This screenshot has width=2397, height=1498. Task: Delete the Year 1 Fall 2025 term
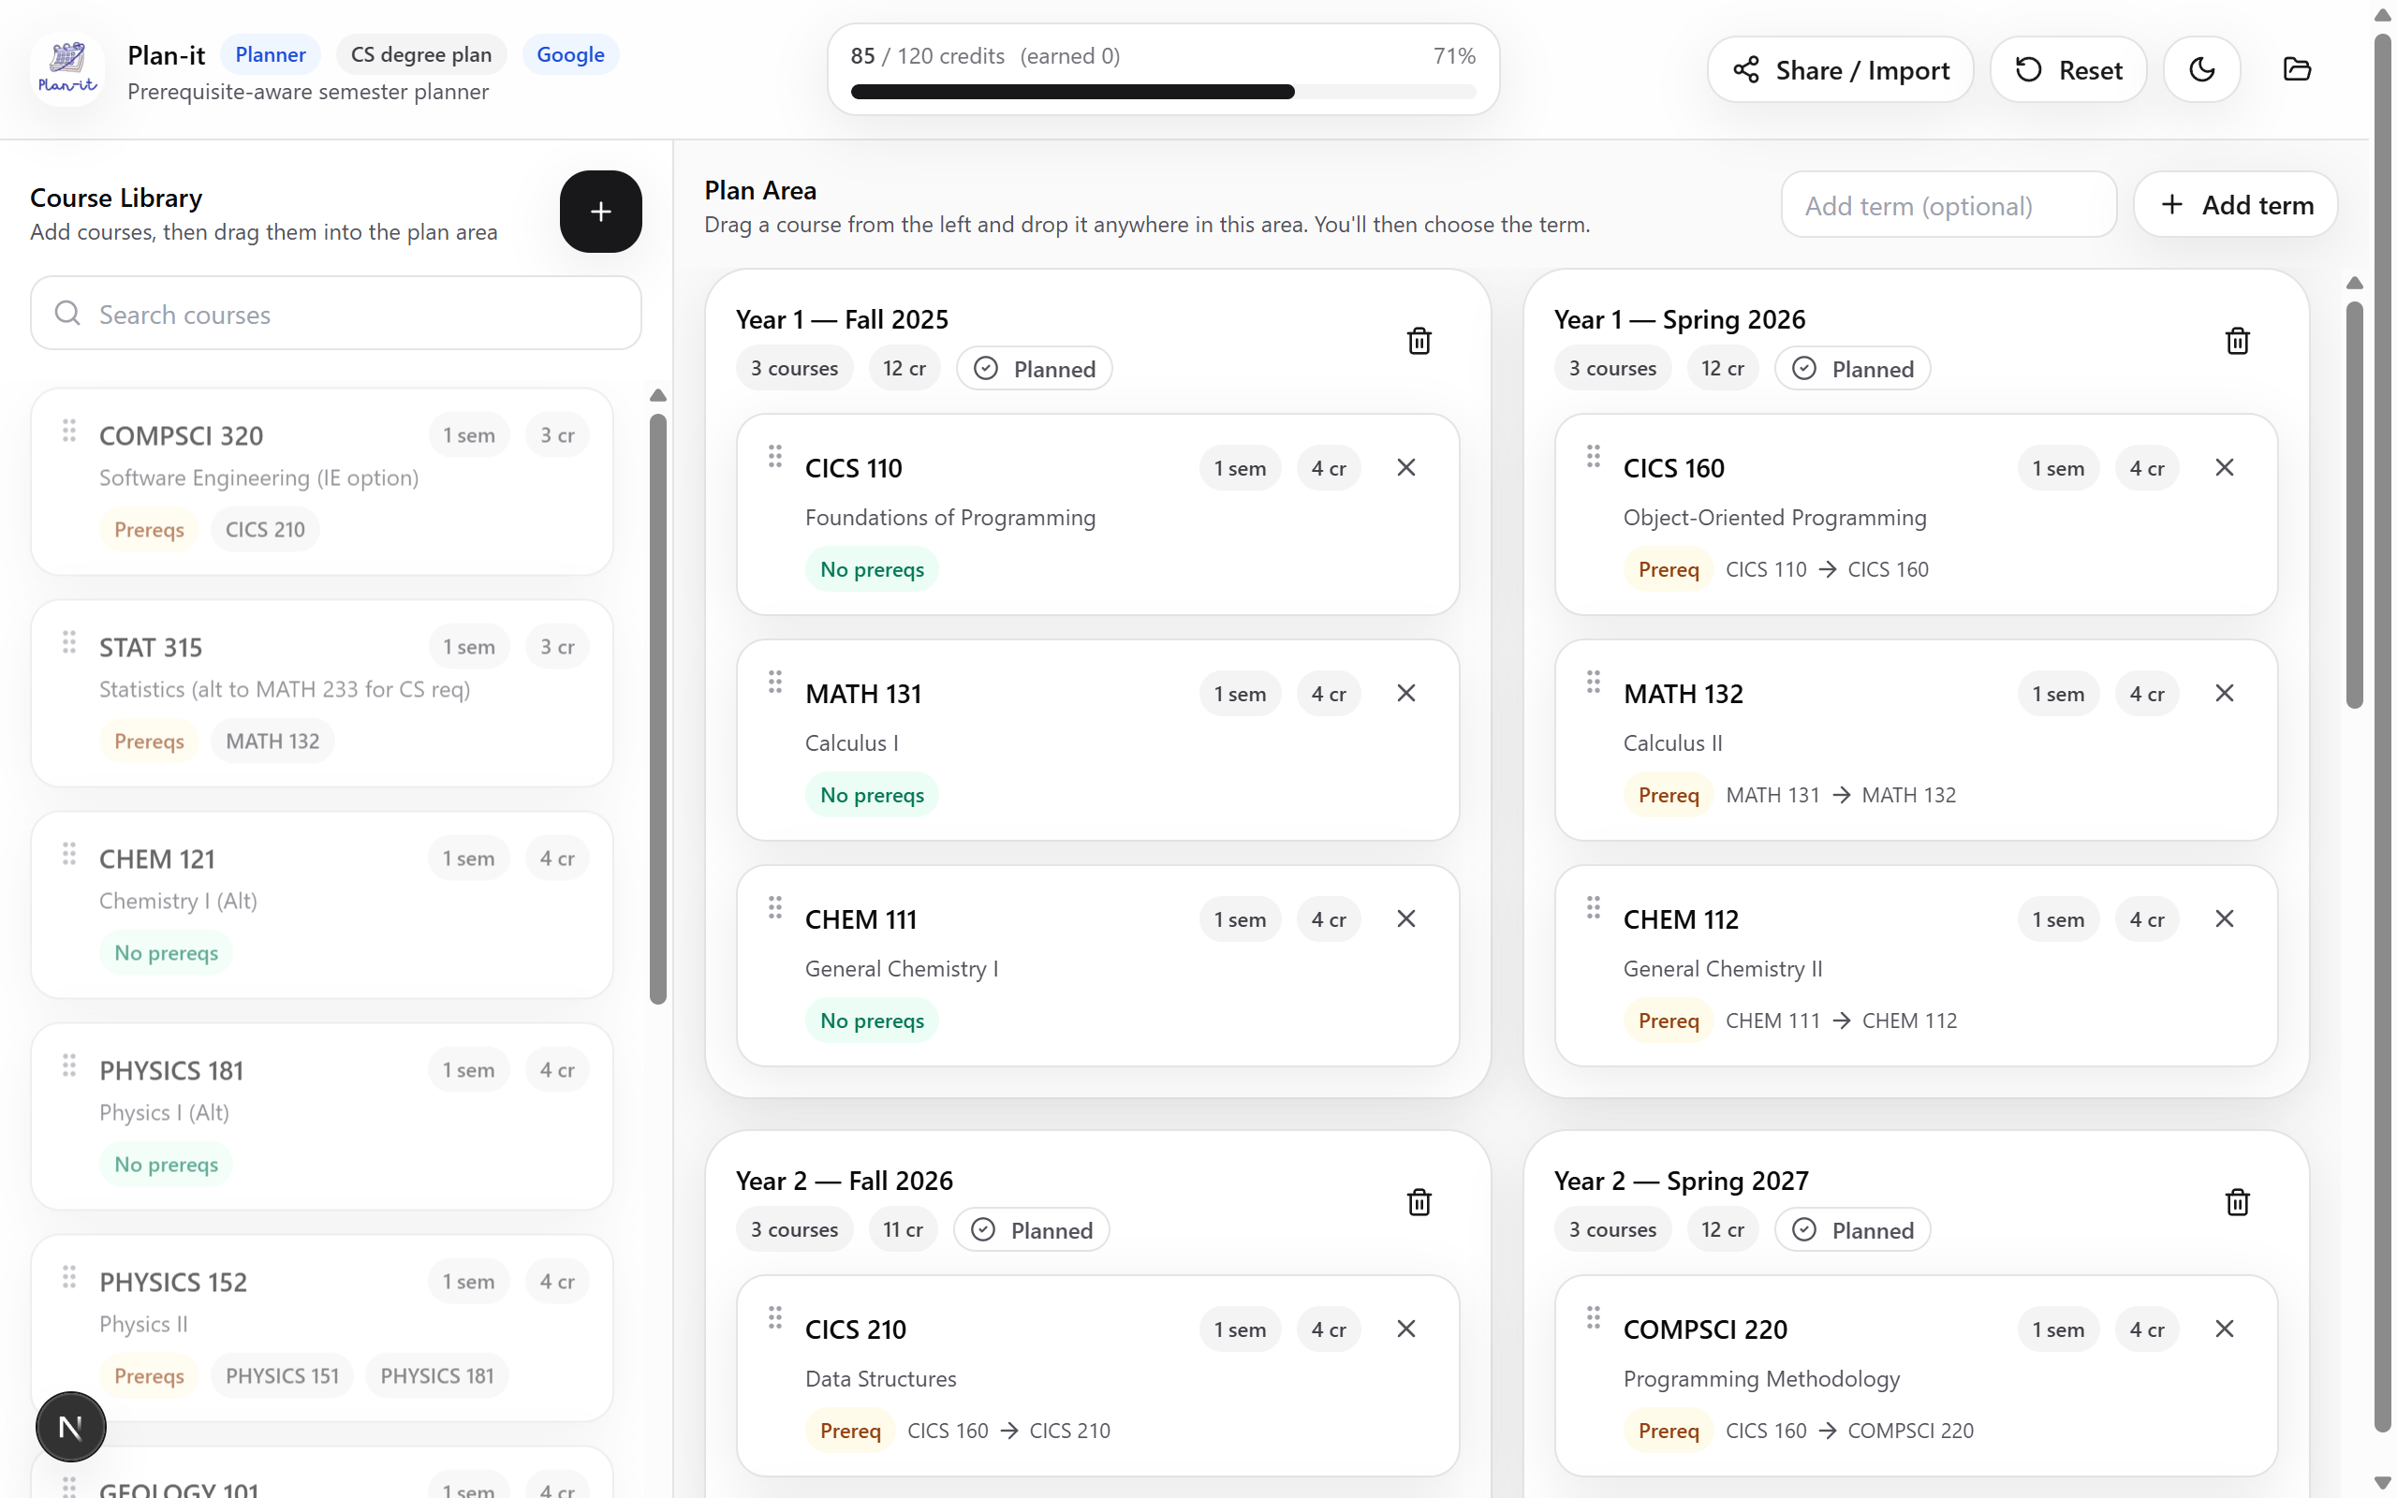[1419, 341]
